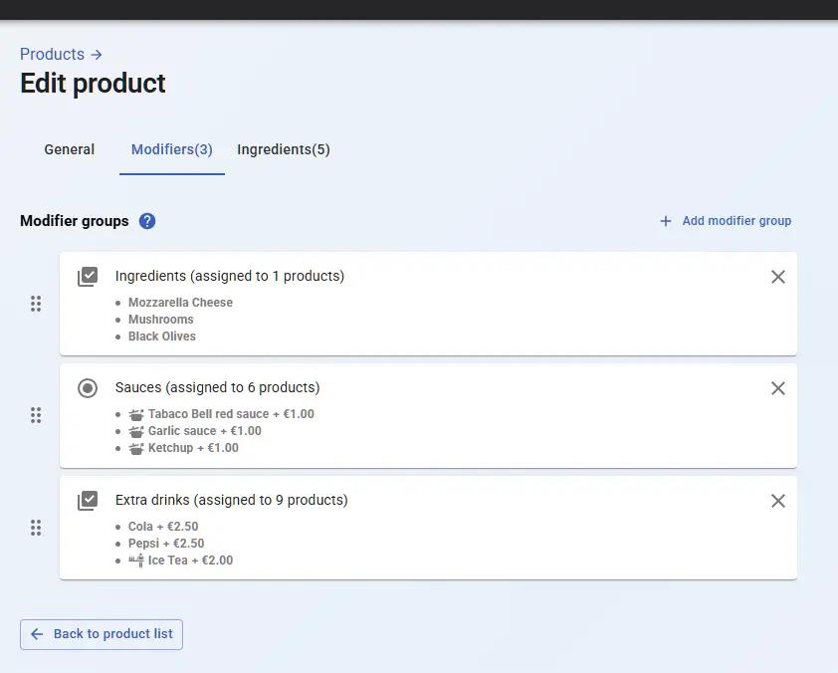
Task: Select the Modifiers(3) tab
Action: [x=172, y=149]
